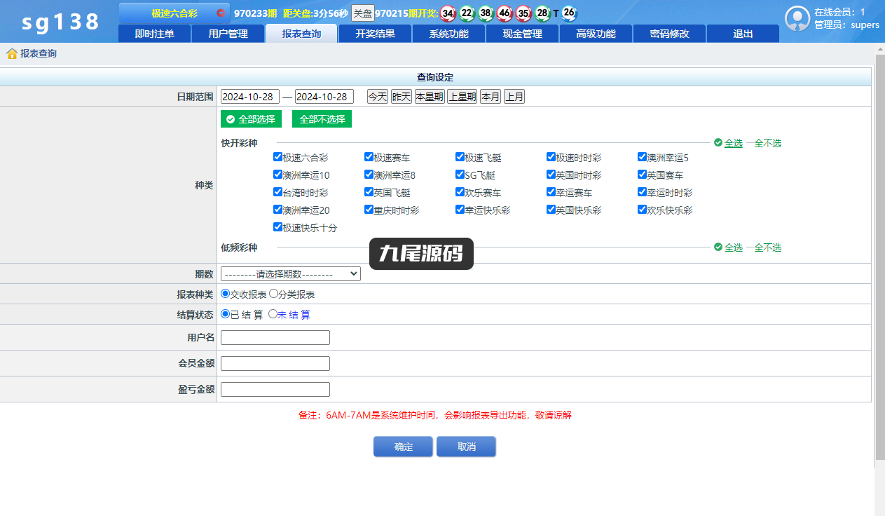This screenshot has width=885, height=516.
Task: Click the 上星期 date button
Action: point(462,97)
